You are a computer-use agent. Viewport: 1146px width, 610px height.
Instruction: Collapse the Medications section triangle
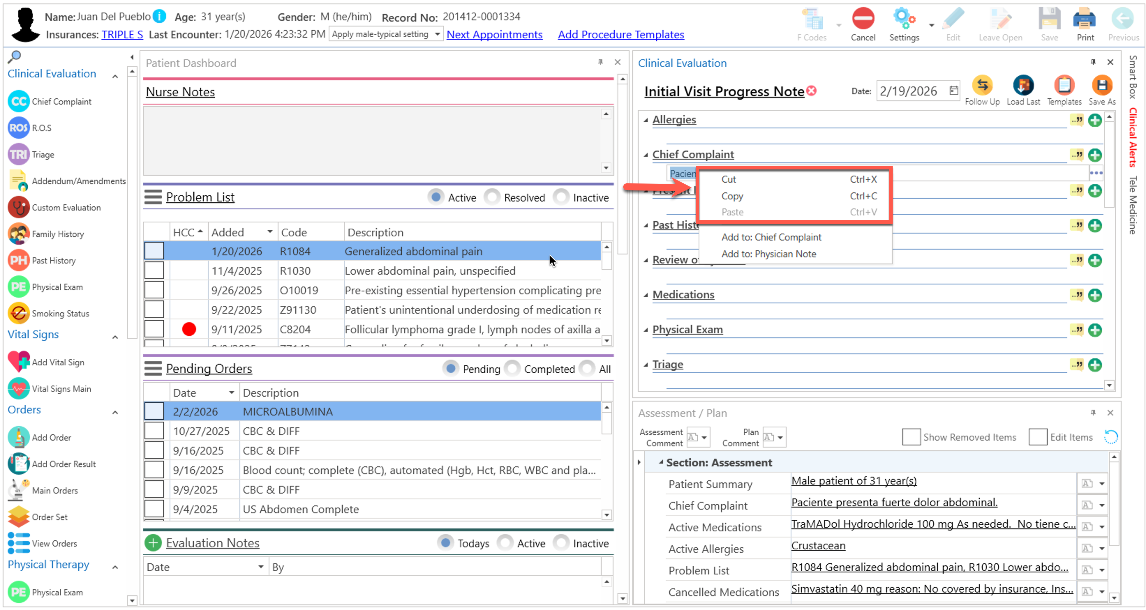[646, 295]
